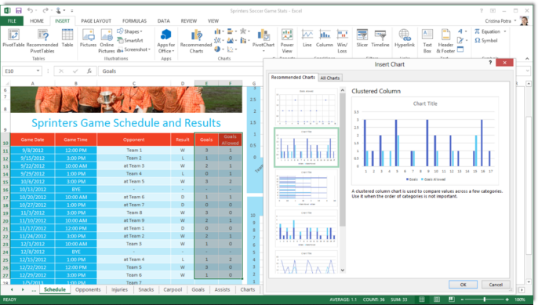Select the cell showing 9/8/2012

point(32,151)
